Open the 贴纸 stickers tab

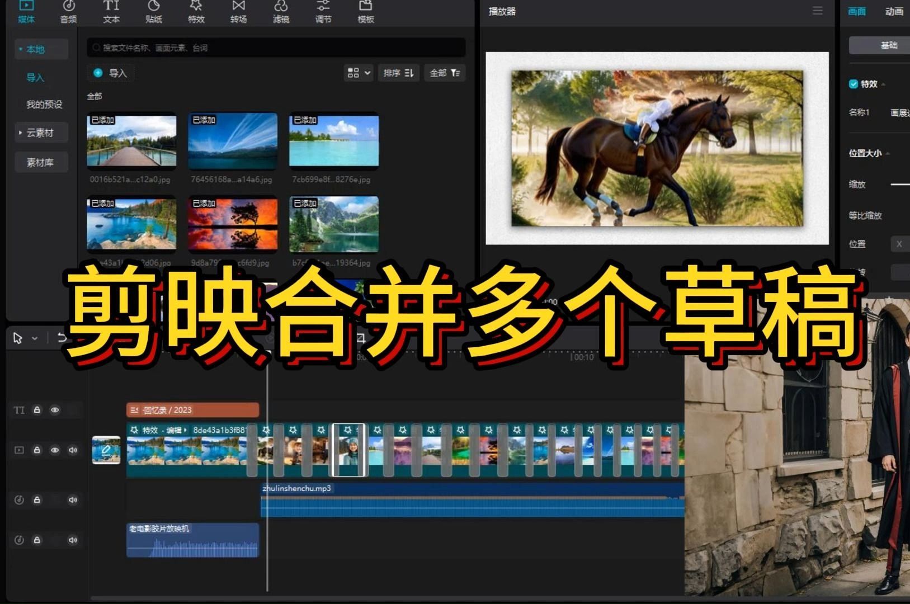tap(153, 11)
